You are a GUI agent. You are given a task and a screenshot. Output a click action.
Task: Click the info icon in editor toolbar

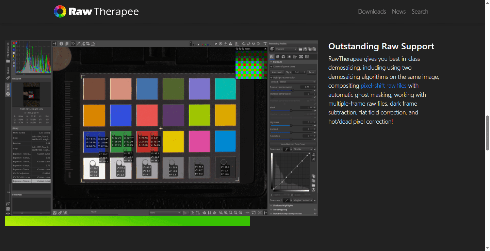click(62, 43)
